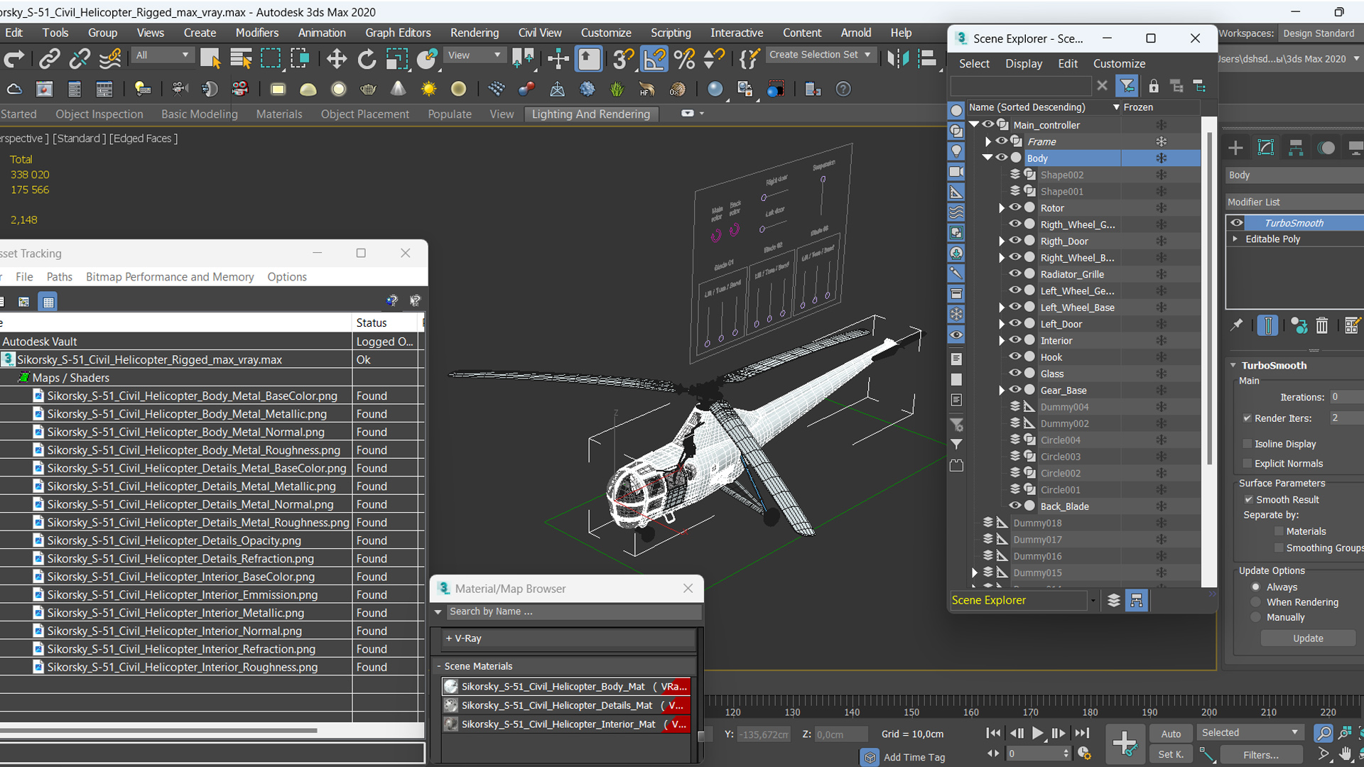Open the Rendering menu
This screenshot has height=767, width=1364.
(x=474, y=33)
